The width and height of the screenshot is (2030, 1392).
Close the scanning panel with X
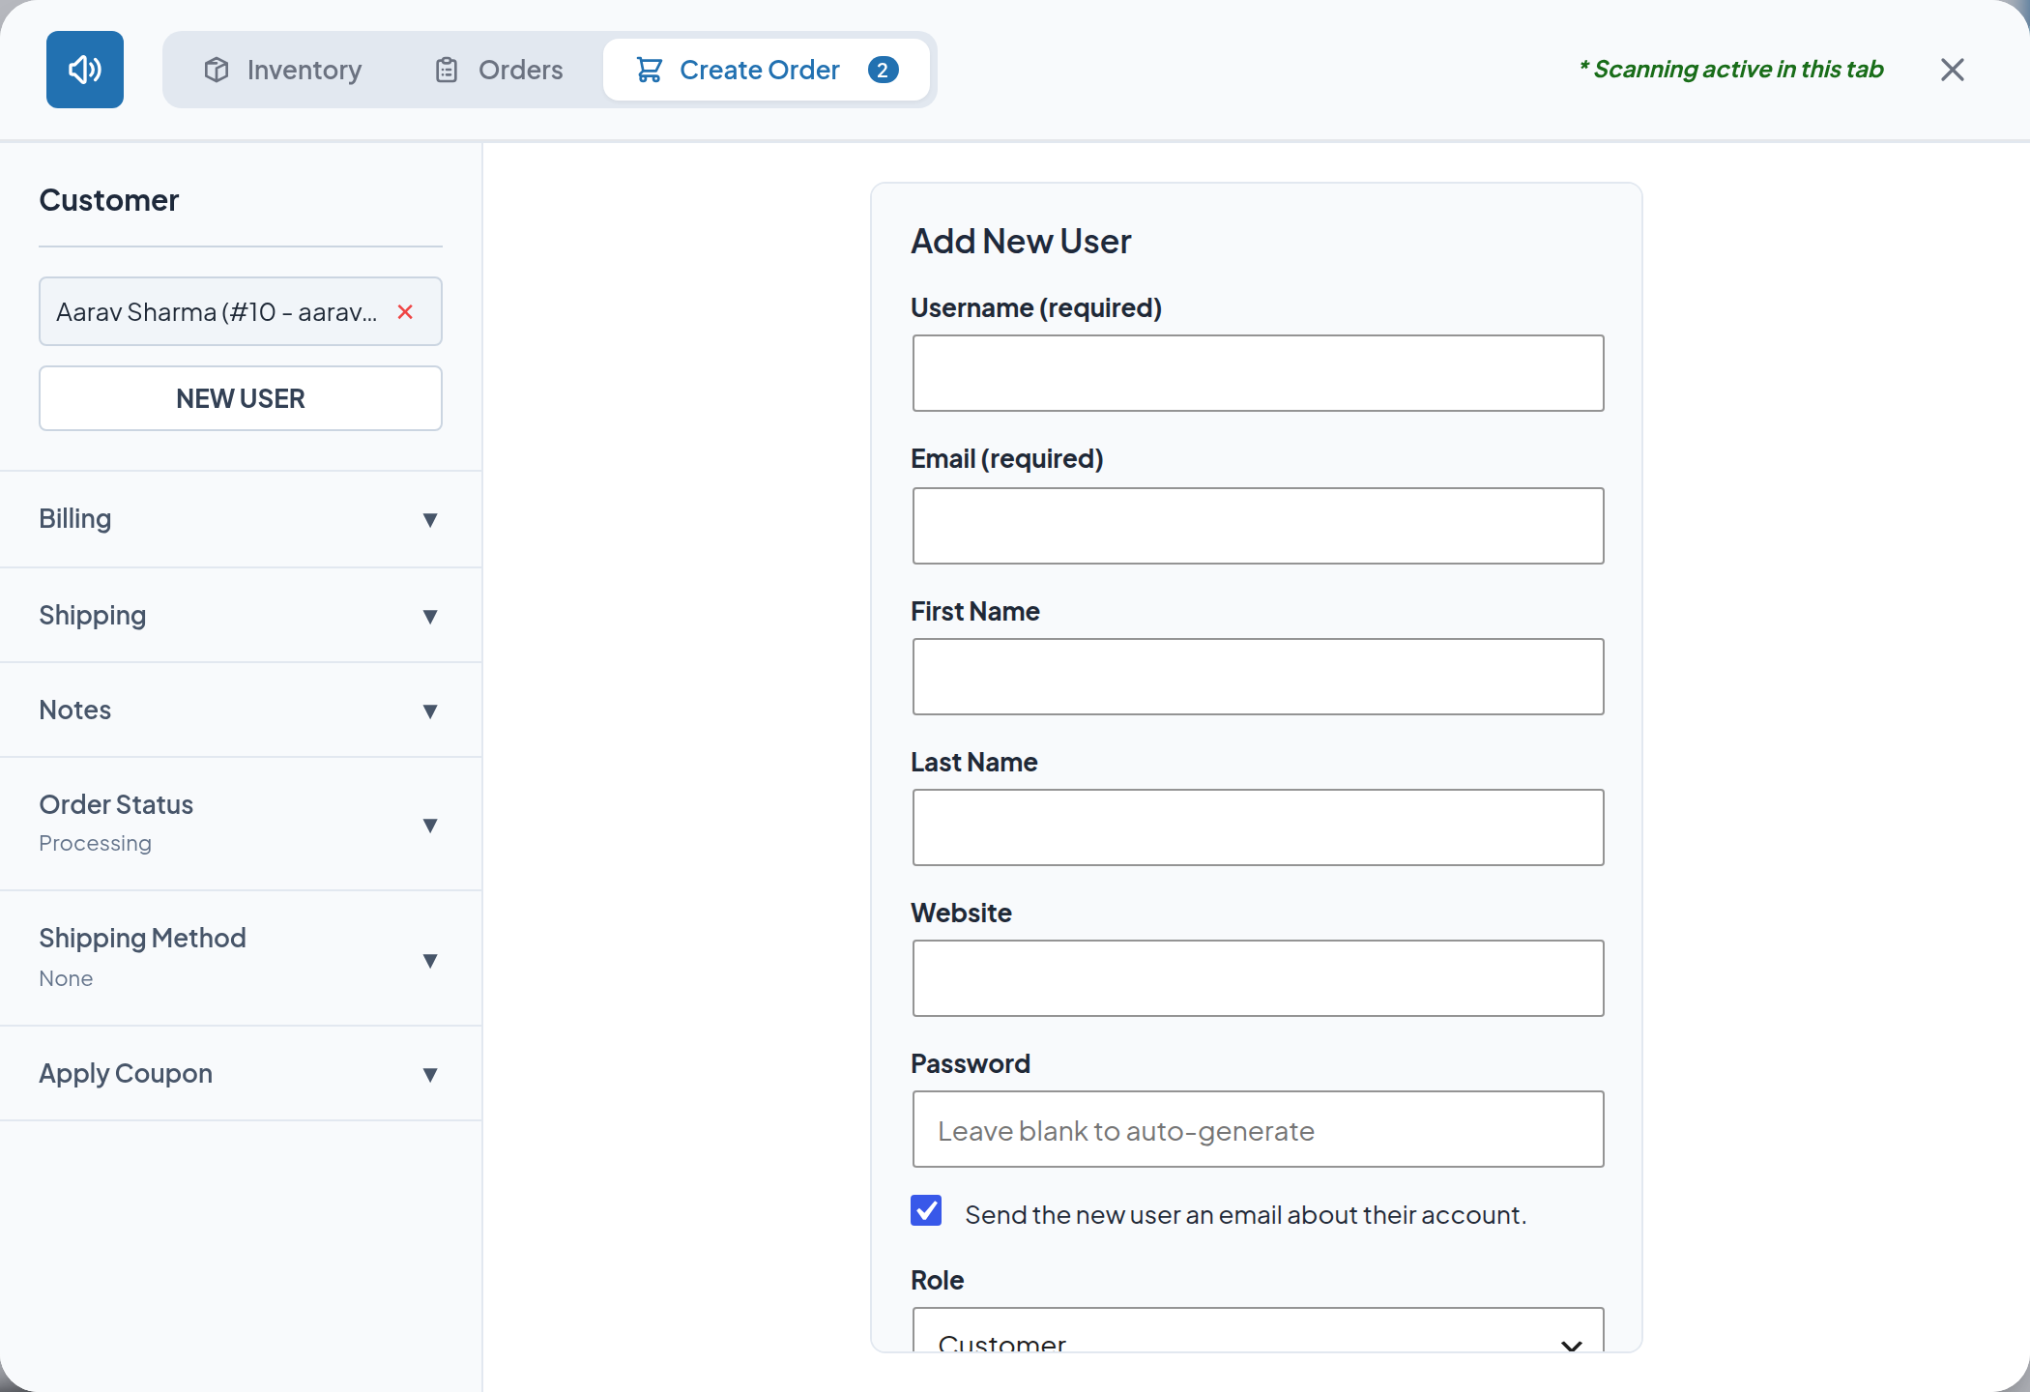1952,70
